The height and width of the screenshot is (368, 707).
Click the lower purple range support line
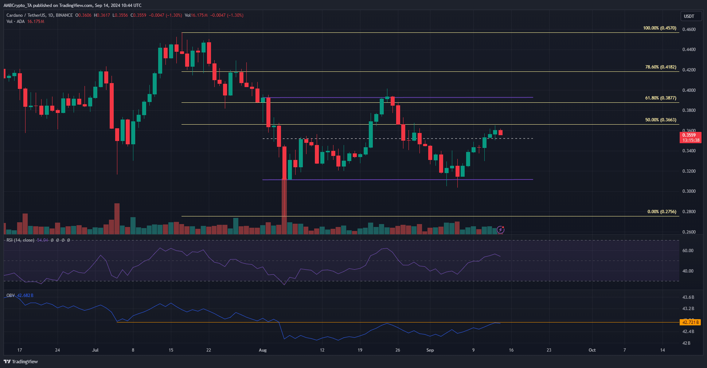coord(397,180)
